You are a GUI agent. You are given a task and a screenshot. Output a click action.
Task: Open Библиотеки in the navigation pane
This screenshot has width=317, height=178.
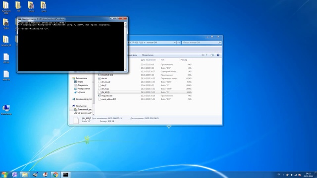pyautogui.click(x=81, y=78)
